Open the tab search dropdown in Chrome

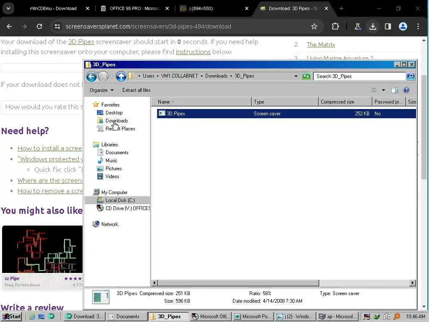[8, 8]
